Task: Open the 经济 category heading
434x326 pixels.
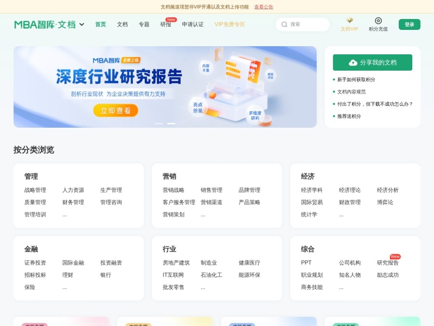Action: 308,176
